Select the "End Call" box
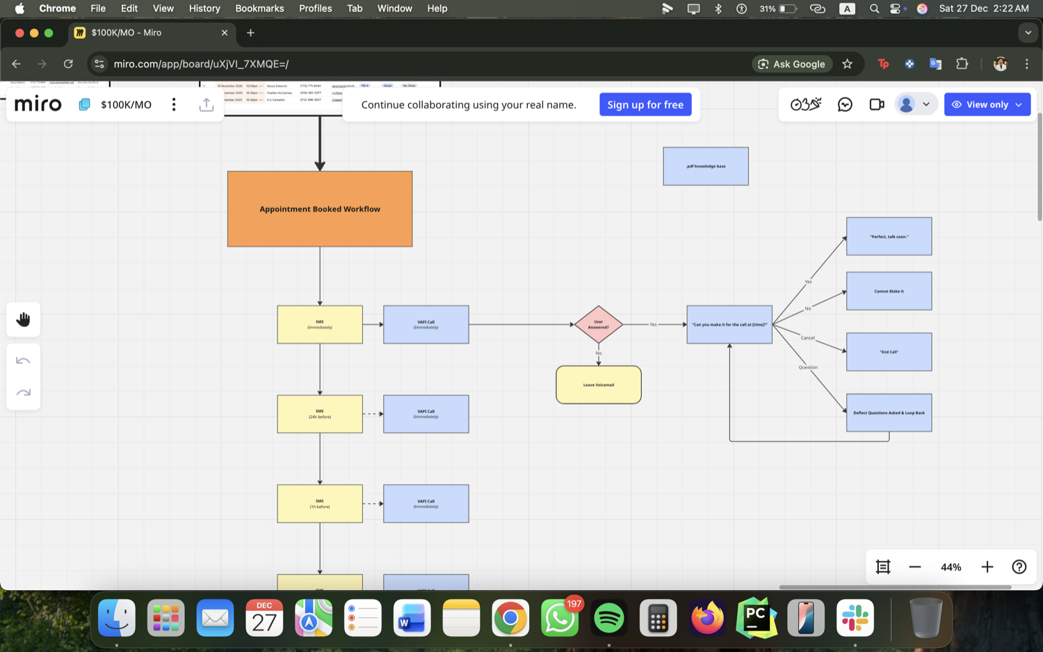This screenshot has height=652, width=1043. click(889, 351)
